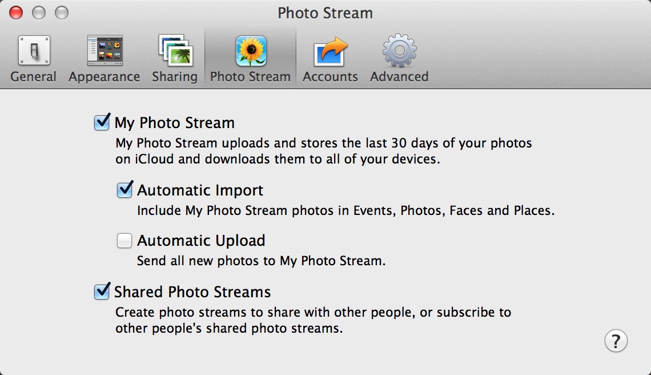
Task: Turn off the Shared Photo Streams checkbox
Action: click(102, 292)
